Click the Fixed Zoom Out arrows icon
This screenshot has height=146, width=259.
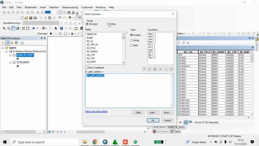(x=28, y=28)
